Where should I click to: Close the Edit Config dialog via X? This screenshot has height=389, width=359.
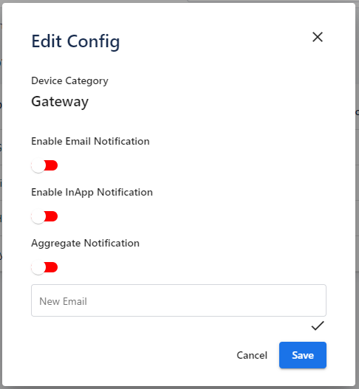click(x=318, y=37)
